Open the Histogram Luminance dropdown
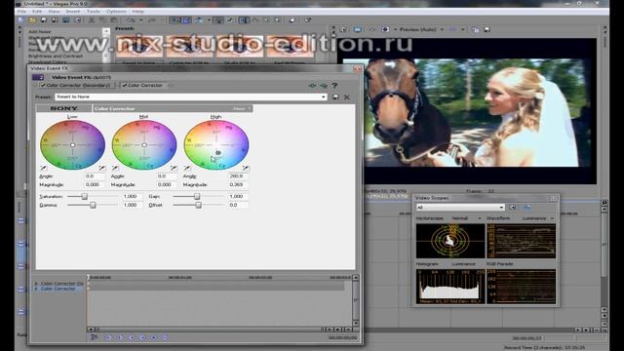624x351 pixels. pos(464,264)
